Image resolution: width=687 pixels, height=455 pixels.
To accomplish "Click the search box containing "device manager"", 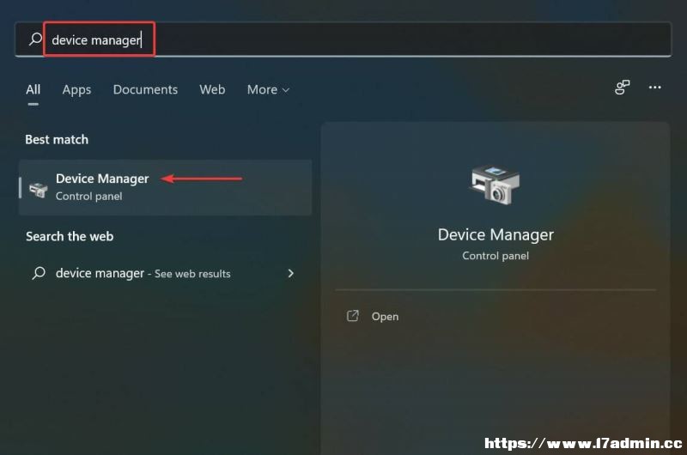I will tap(343, 39).
